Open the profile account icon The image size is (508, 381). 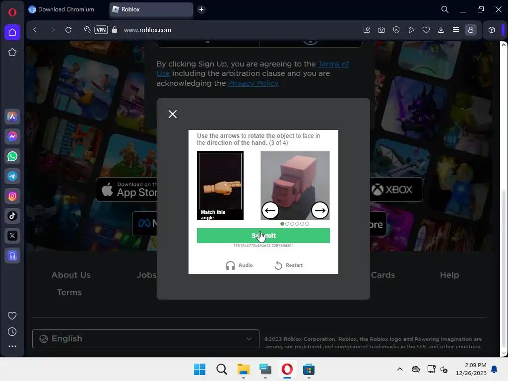tap(471, 30)
